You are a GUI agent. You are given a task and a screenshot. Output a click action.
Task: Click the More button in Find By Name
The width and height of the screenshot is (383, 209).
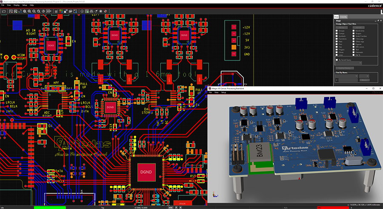(365, 80)
